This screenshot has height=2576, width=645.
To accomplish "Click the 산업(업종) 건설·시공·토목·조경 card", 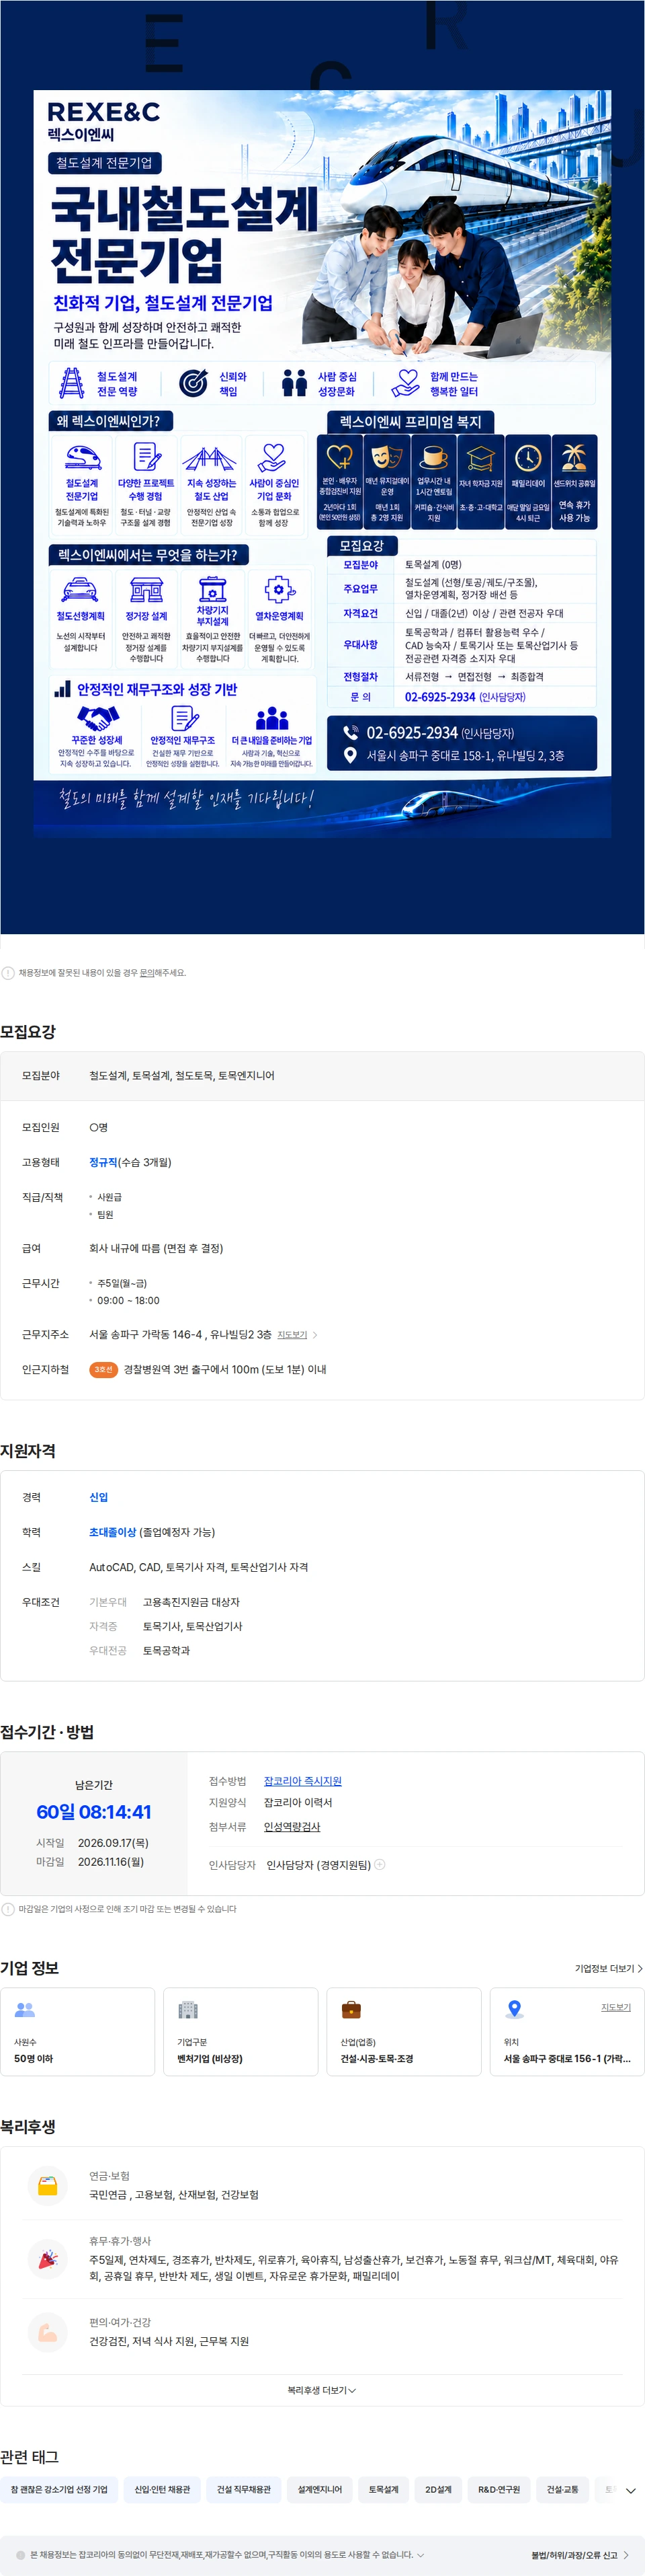I will click(403, 2031).
